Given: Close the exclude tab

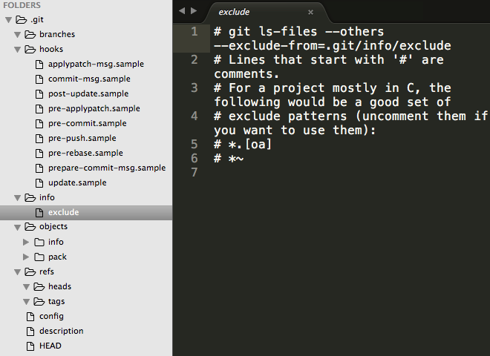Looking at the screenshot, I should pos(310,12).
